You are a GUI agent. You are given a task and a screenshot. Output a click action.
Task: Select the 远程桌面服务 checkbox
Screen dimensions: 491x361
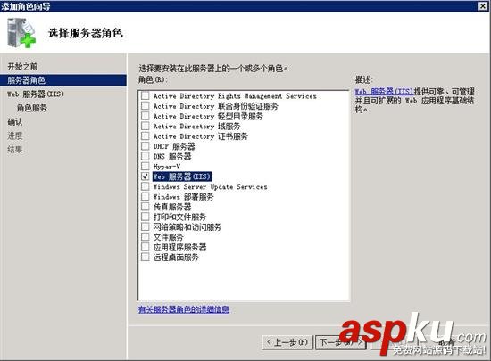(x=145, y=257)
